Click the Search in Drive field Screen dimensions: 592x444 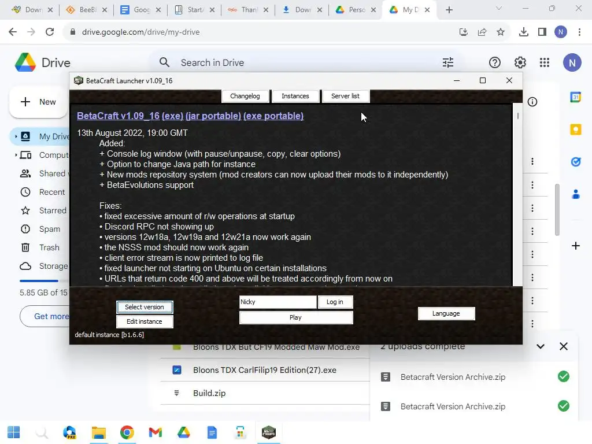point(306,62)
